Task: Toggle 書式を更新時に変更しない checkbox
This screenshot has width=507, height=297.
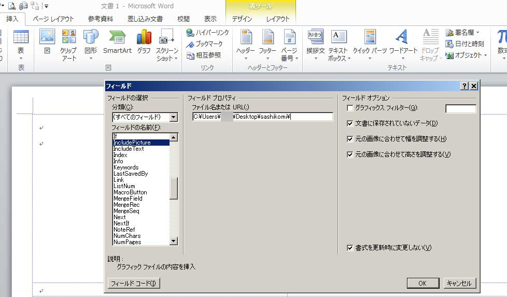Action: (x=350, y=248)
